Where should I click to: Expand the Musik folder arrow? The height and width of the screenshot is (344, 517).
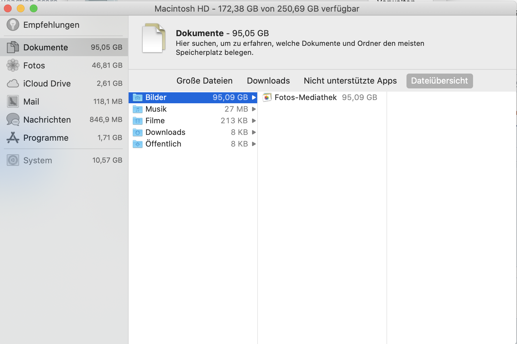pos(254,109)
